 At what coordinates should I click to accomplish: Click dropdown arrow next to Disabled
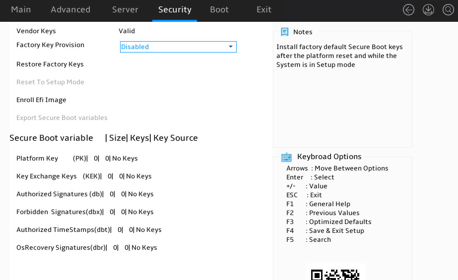(x=230, y=47)
